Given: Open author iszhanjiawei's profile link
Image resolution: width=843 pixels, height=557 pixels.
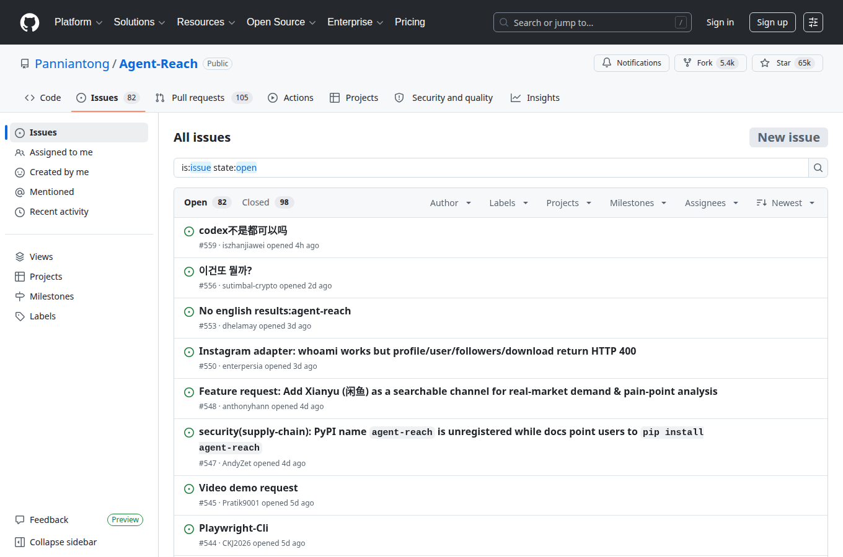Looking at the screenshot, I should (x=244, y=246).
